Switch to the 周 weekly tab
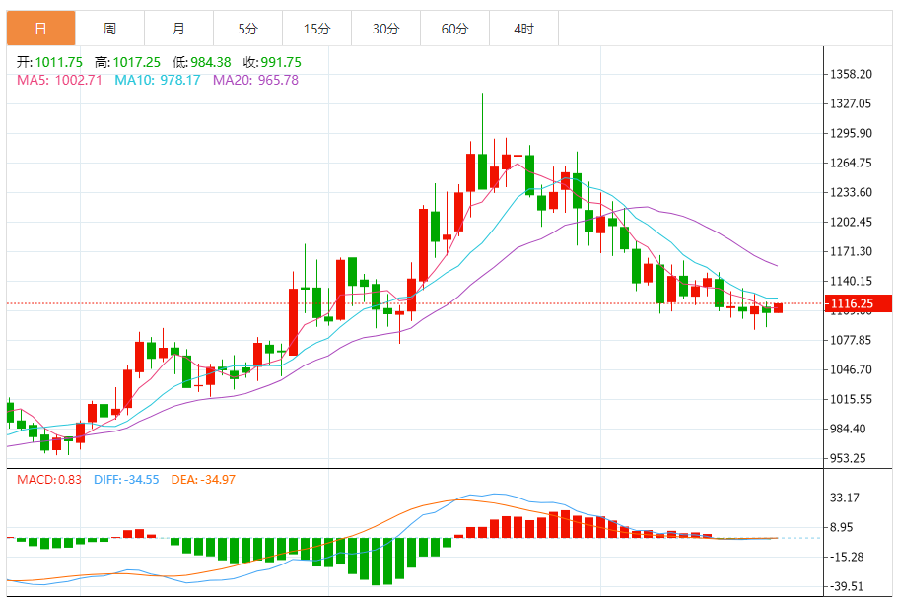 109,30
